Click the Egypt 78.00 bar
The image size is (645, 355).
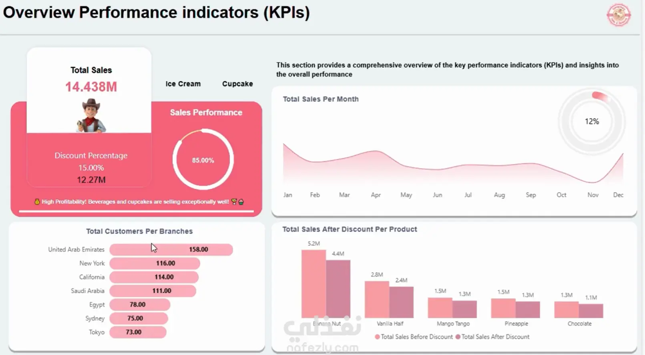[140, 305]
